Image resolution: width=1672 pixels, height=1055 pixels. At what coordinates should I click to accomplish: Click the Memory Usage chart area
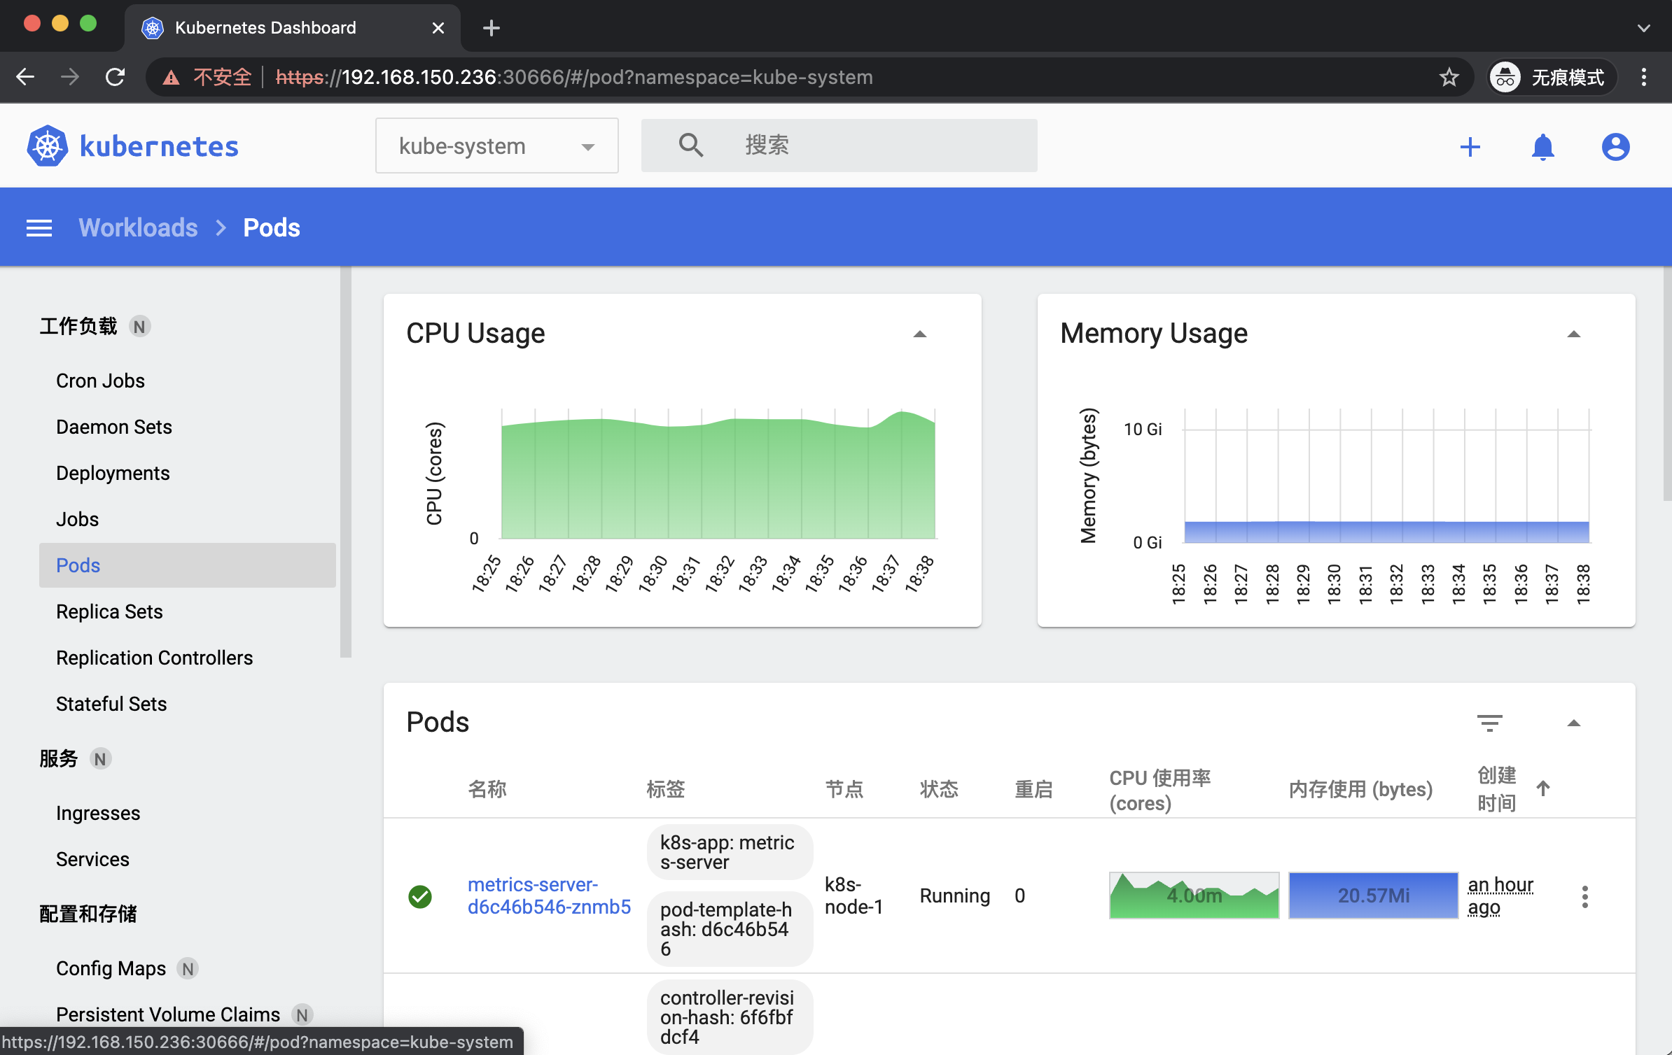1386,476
